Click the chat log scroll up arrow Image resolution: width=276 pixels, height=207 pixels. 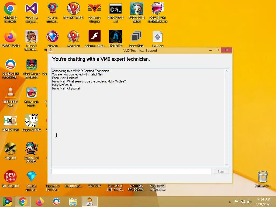click(x=226, y=71)
